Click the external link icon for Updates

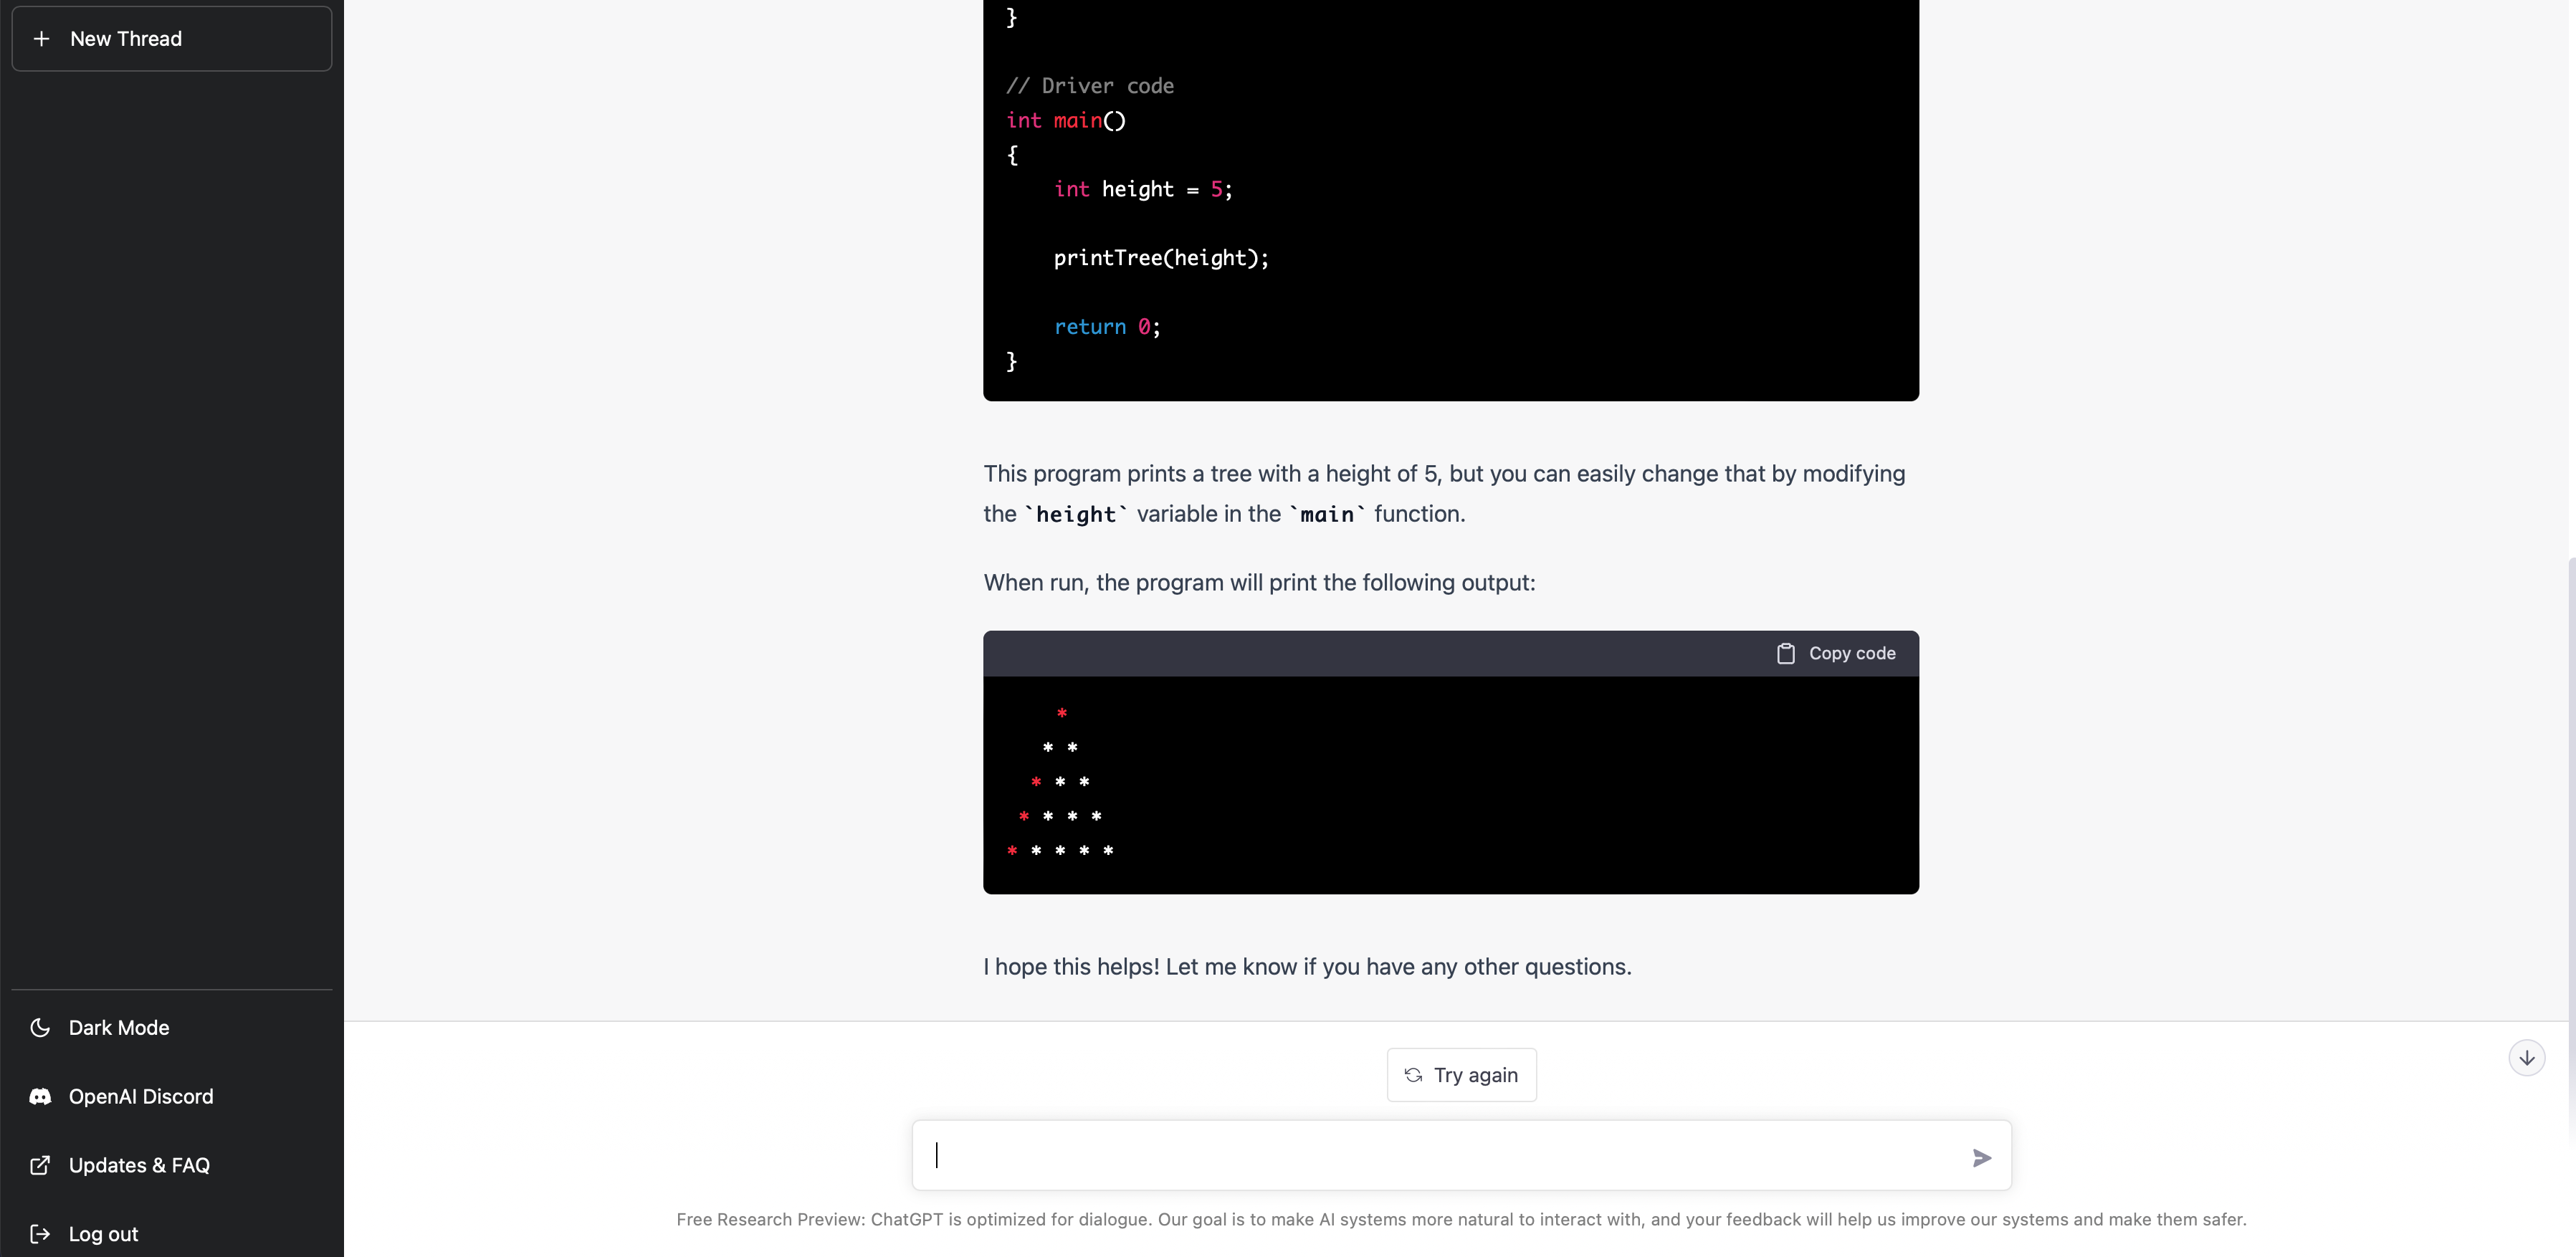(40, 1165)
